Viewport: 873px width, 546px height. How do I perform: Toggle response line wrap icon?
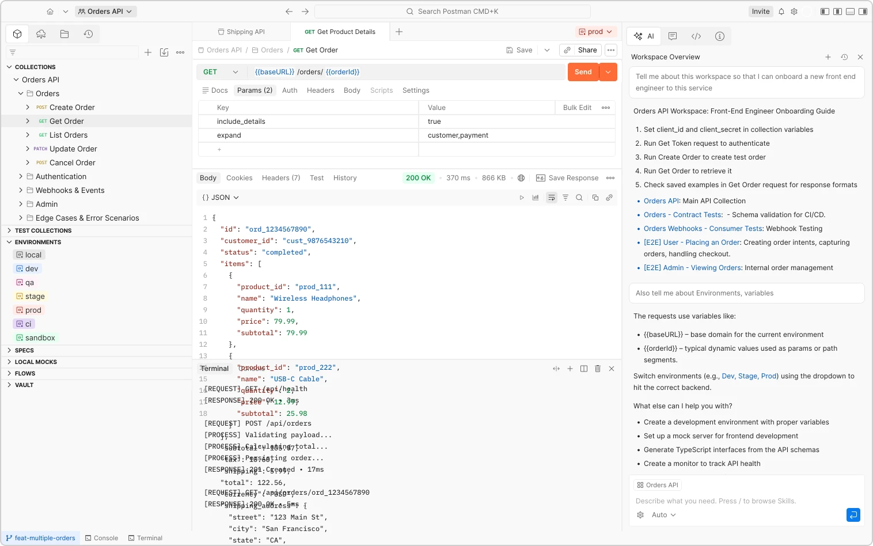tap(552, 198)
